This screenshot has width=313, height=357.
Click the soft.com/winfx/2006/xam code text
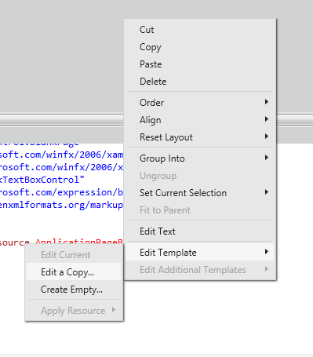point(61,155)
